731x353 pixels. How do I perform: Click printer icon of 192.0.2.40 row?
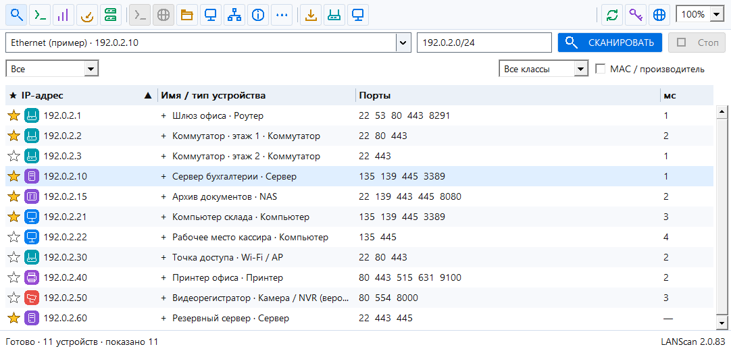coord(32,277)
